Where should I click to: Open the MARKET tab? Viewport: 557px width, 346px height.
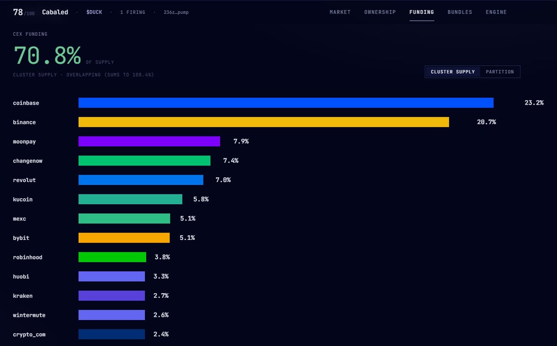pyautogui.click(x=340, y=12)
